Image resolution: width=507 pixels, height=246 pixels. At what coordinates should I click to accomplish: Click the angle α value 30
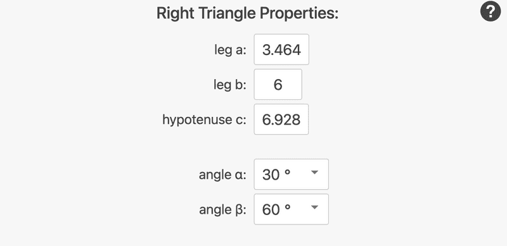pos(271,175)
